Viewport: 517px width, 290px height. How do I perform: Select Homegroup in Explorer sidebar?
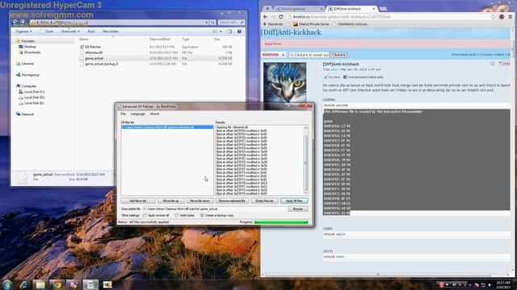[x=30, y=75]
